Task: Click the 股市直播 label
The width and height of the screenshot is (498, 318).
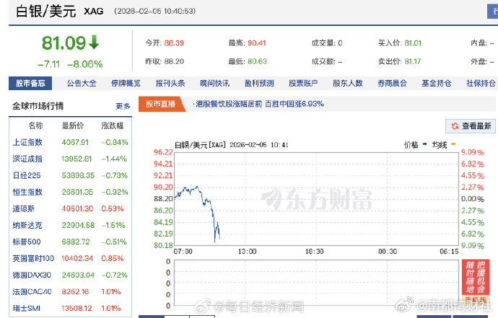Action: click(x=160, y=104)
